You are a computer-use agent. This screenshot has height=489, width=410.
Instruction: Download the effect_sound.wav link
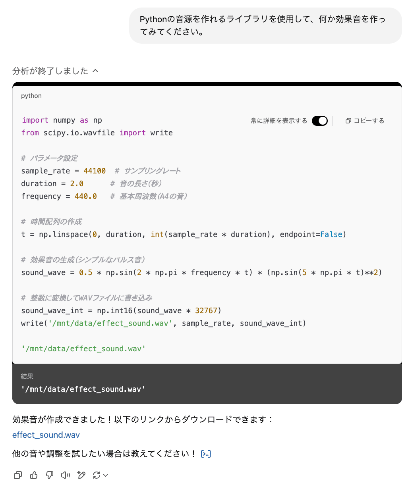pos(46,435)
